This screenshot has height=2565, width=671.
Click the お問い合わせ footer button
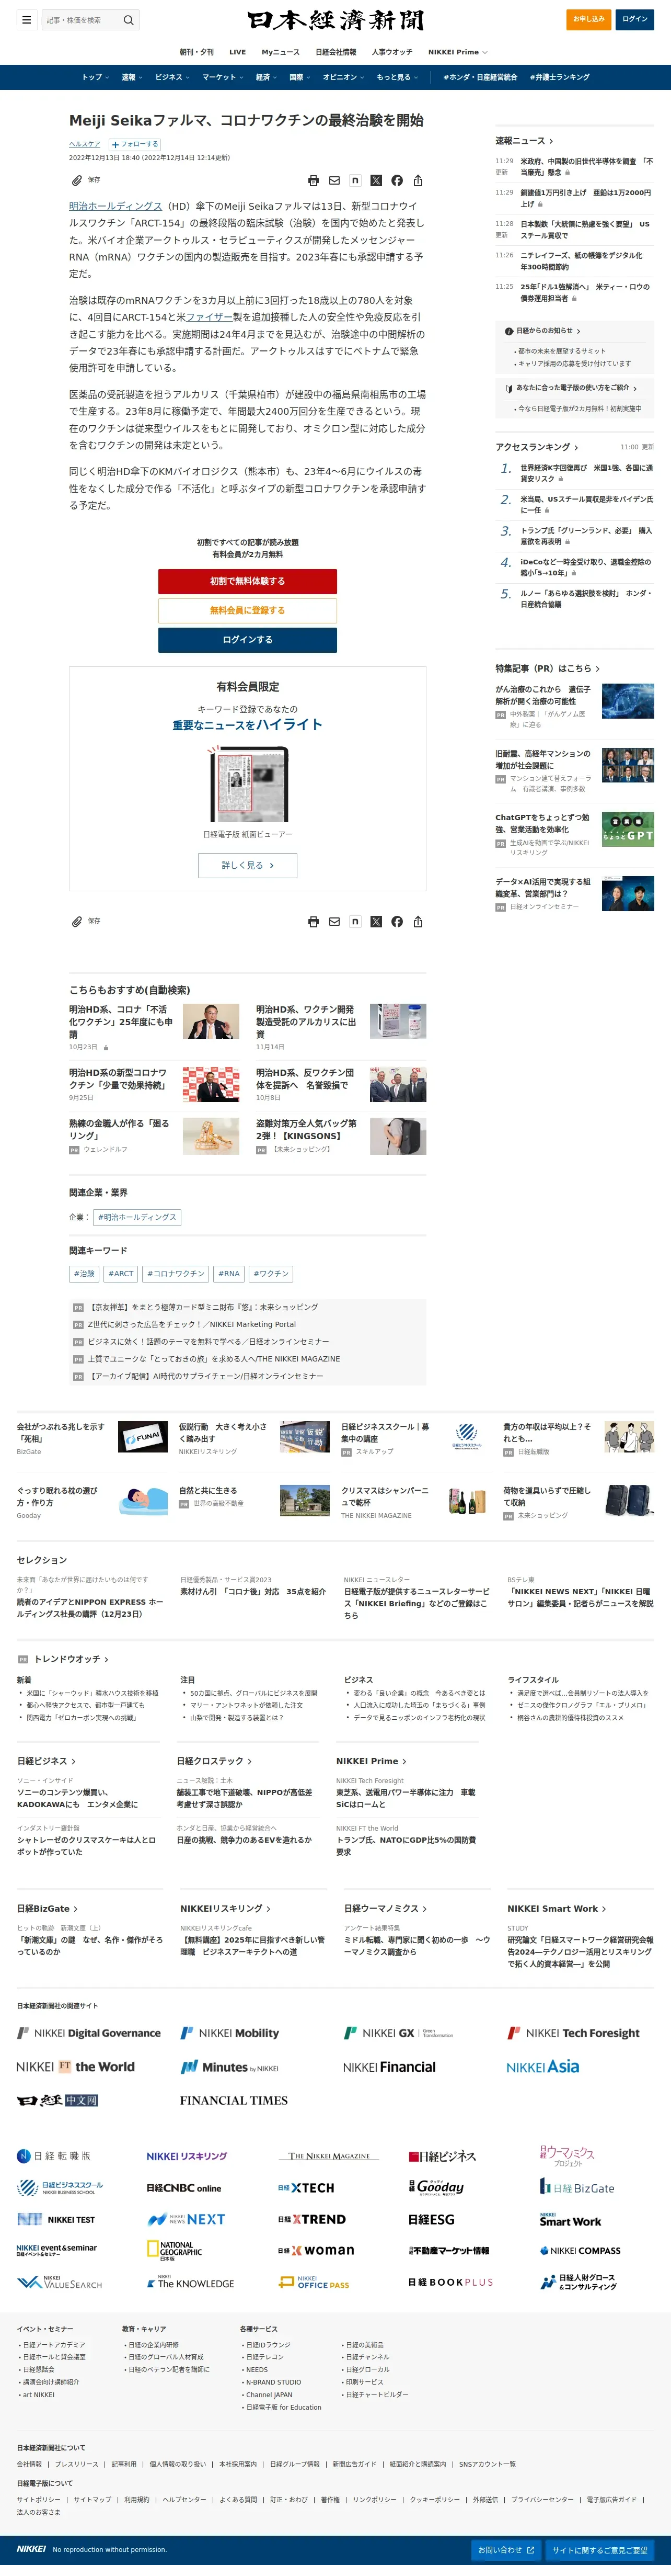(x=506, y=2550)
